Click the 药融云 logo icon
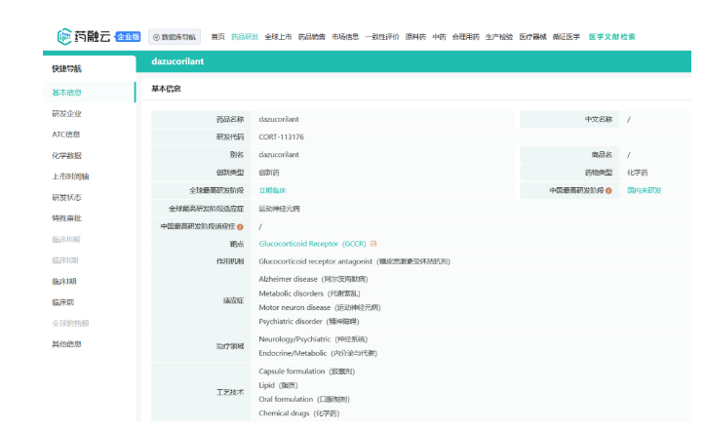This screenshot has height=432, width=704. [64, 36]
